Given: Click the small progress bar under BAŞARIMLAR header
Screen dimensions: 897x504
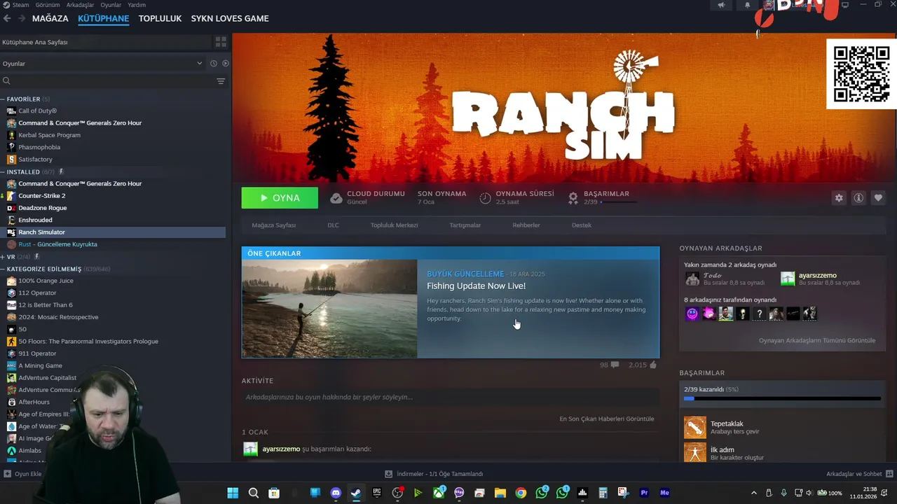Looking at the screenshot, I should (619, 202).
